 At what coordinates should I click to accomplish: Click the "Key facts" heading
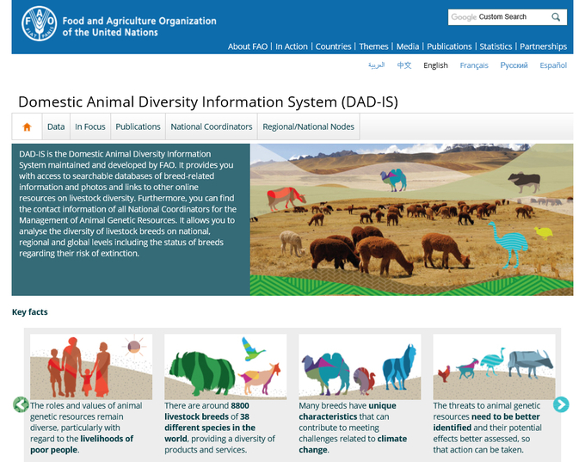click(30, 312)
